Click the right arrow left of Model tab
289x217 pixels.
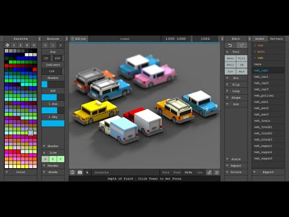(x=249, y=39)
